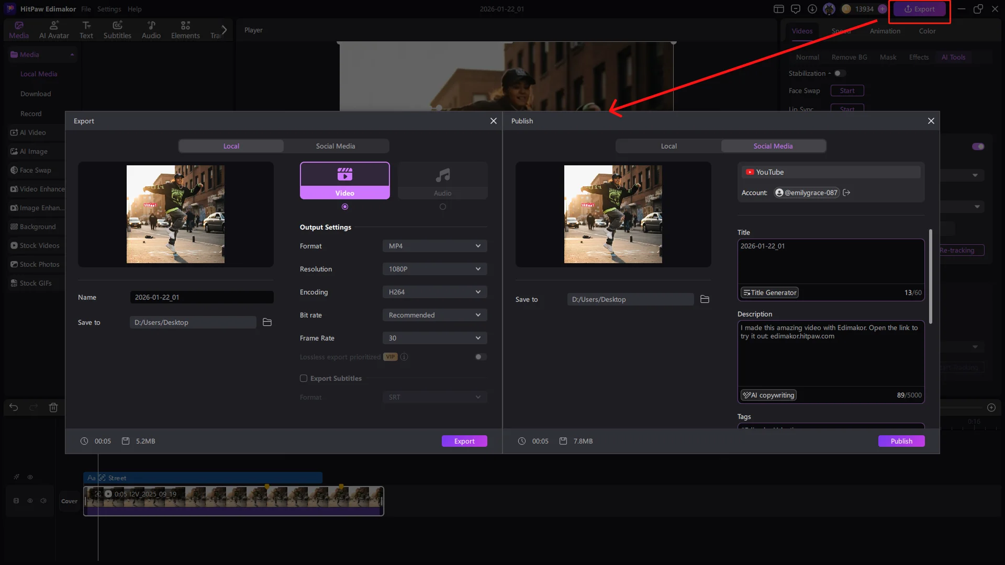
Task: Toggle Stabilization in the Videos panel
Action: coord(841,73)
